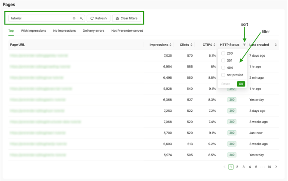Click the 7,253 impressions value
This screenshot has width=288, height=181.
coord(168,110)
